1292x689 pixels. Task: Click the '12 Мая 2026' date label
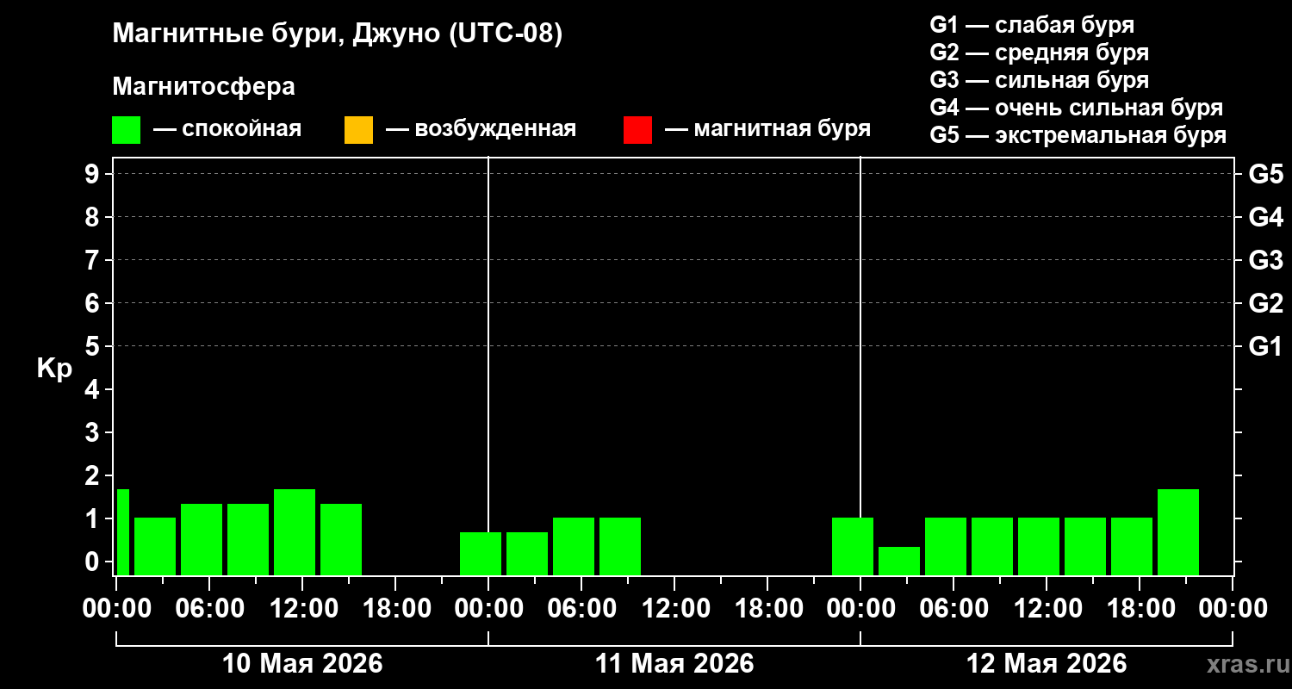(x=1047, y=664)
